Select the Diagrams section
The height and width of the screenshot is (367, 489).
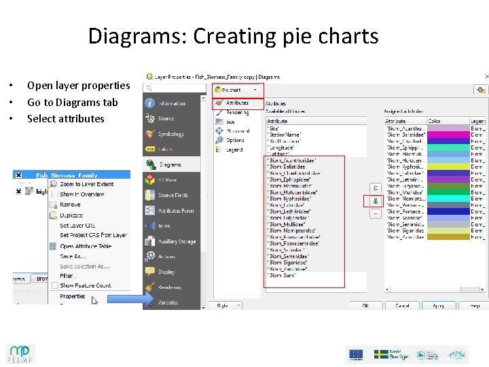172,164
